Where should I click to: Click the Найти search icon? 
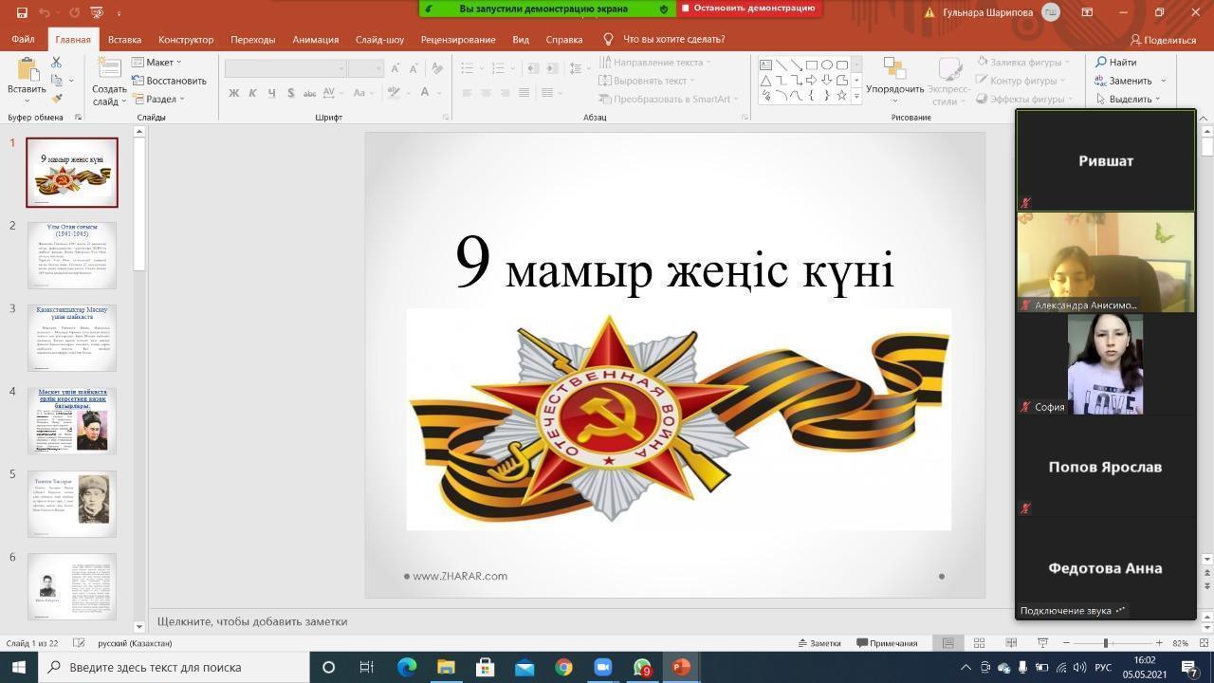(x=1115, y=63)
